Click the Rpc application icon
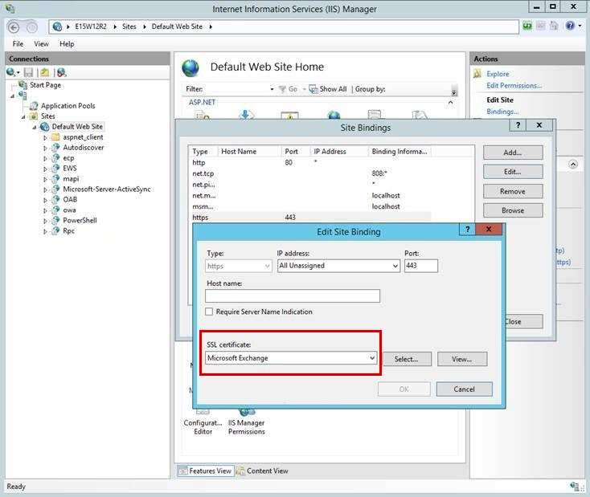The height and width of the screenshot is (497, 590). click(55, 230)
